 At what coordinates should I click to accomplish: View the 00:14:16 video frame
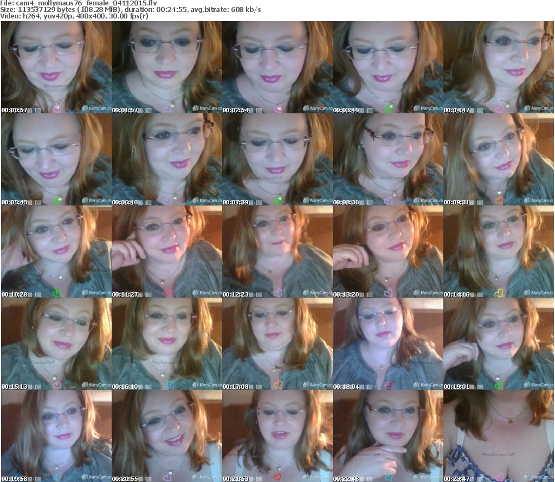coord(499,252)
